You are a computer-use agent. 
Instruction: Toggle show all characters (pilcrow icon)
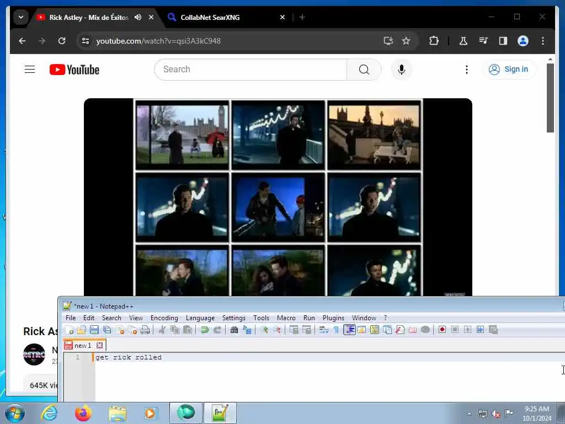click(336, 330)
